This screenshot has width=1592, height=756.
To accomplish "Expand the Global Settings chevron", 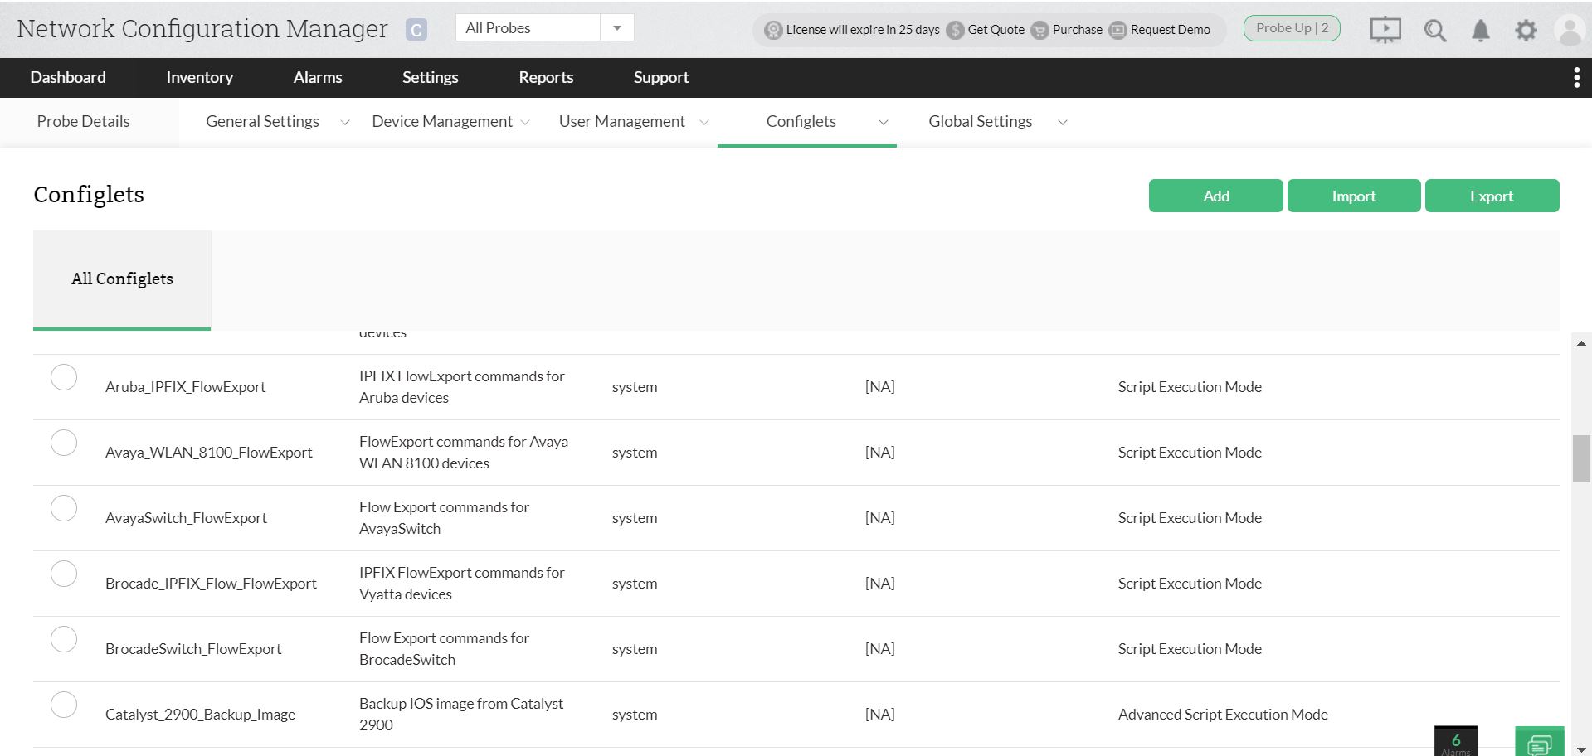I will (1062, 123).
